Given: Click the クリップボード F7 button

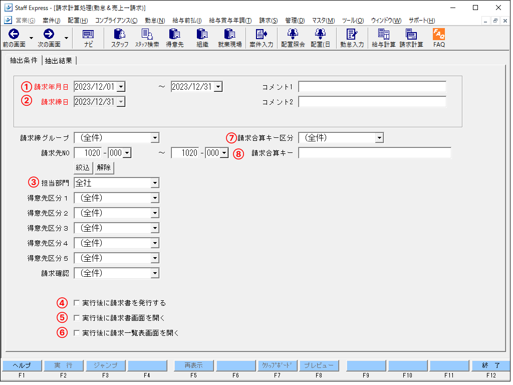Looking at the screenshot, I should click(277, 365).
